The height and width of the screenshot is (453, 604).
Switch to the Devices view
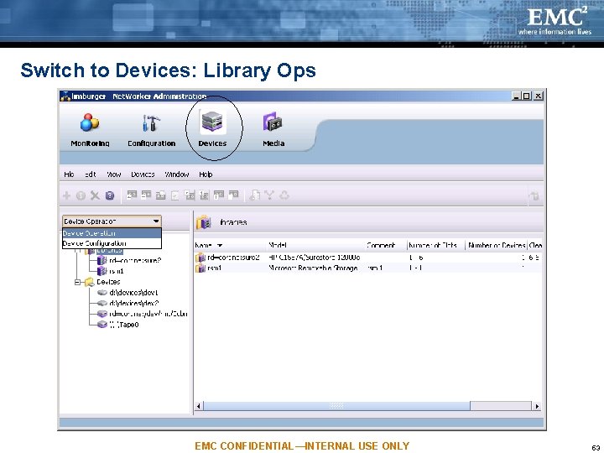pyautogui.click(x=212, y=130)
